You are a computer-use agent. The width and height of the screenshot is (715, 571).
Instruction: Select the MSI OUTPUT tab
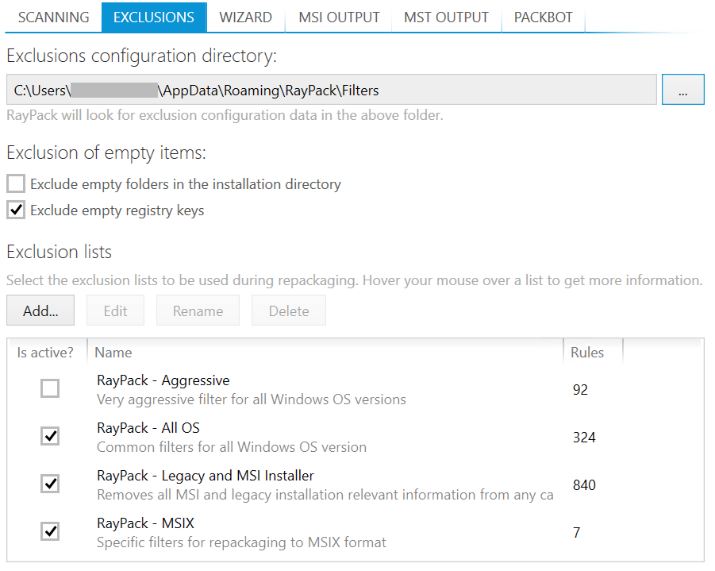(339, 17)
